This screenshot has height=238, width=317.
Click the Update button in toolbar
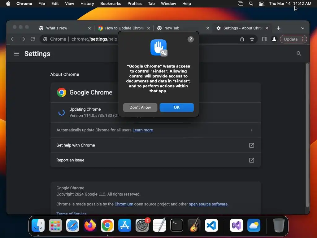click(290, 39)
